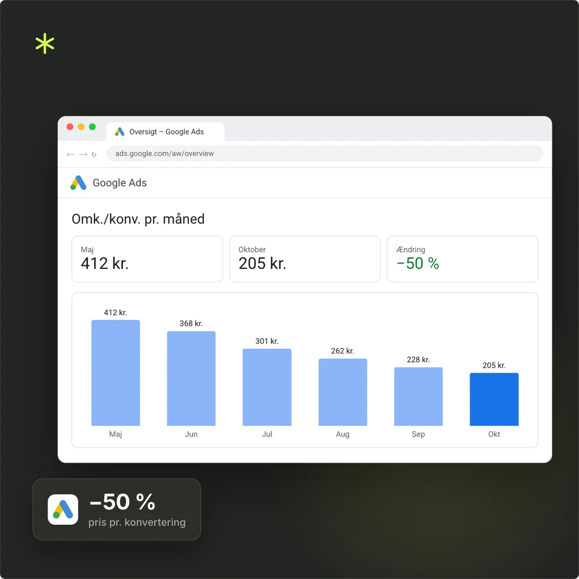Screen dimensions: 579x579
Task: Click the 262 kr. bar label
Action: [x=343, y=351]
